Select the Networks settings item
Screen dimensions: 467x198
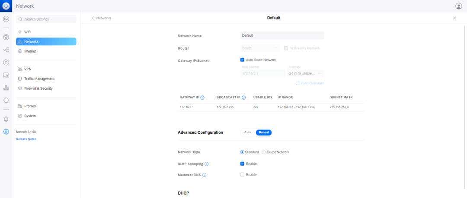pyautogui.click(x=46, y=41)
